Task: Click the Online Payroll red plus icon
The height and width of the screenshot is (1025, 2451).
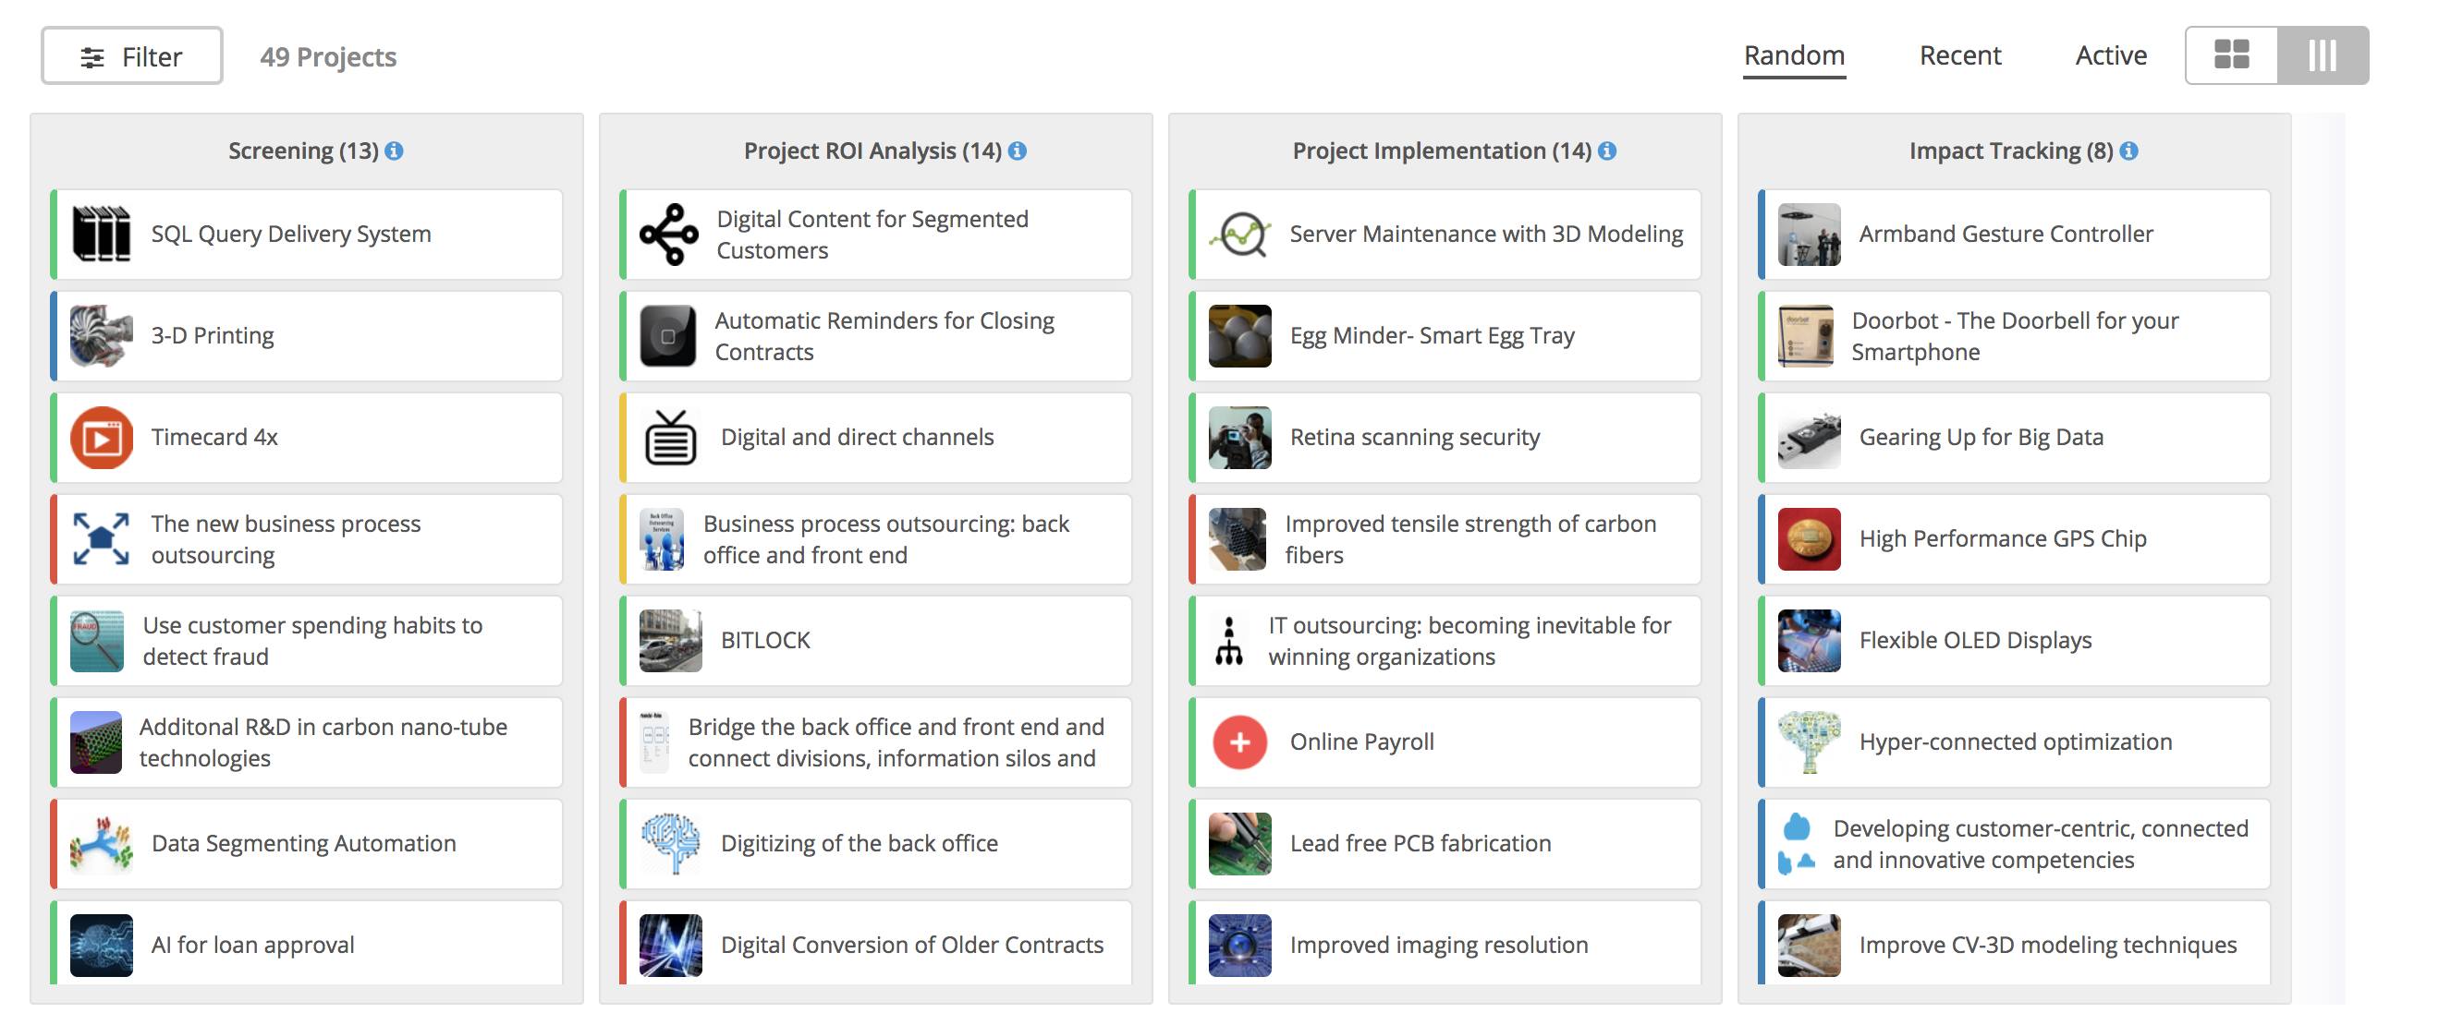Action: pyautogui.click(x=1239, y=742)
